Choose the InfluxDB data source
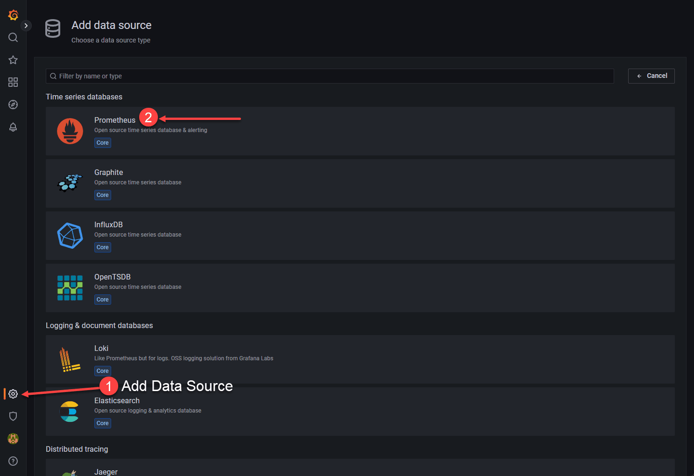The width and height of the screenshot is (694, 476). [108, 225]
